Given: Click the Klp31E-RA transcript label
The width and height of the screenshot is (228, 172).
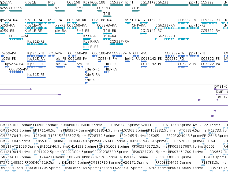Looking at the screenshot, I should [x=33, y=20].
